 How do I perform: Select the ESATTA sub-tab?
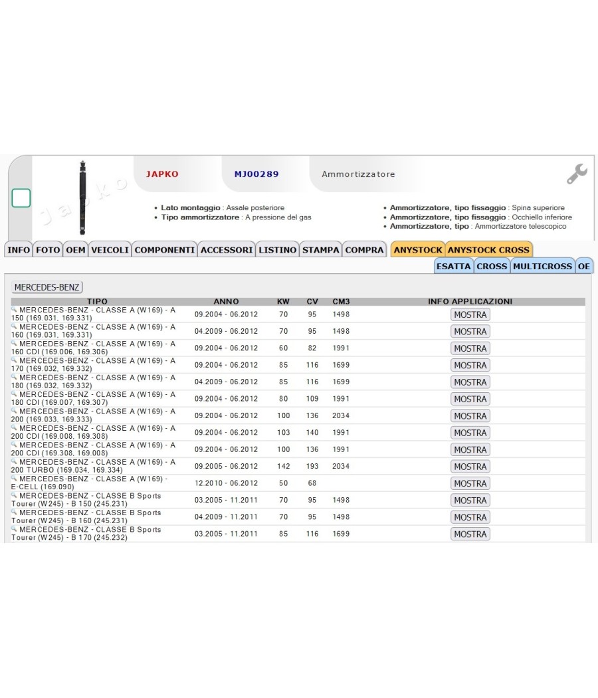(453, 266)
